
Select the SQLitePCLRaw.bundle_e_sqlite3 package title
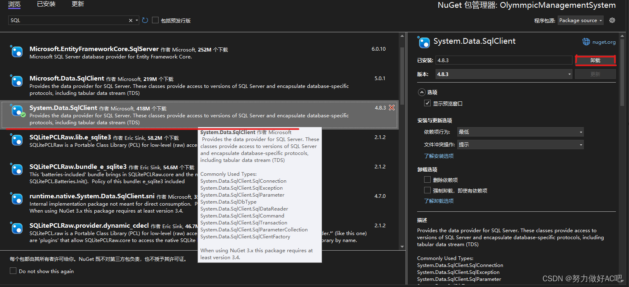pos(78,167)
